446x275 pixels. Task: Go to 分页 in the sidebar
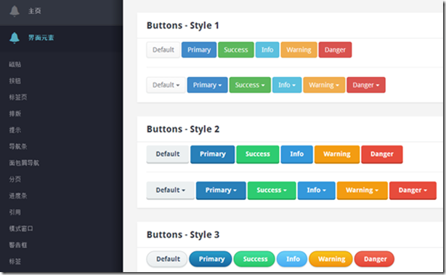pyautogui.click(x=15, y=179)
